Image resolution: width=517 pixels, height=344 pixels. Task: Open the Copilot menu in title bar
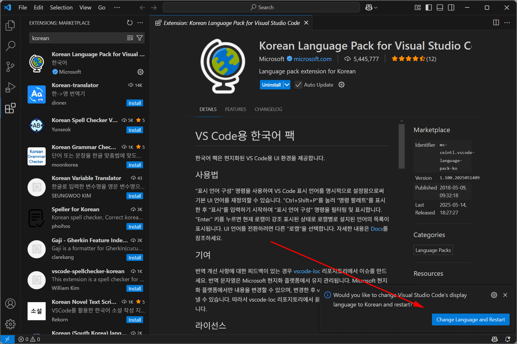[x=371, y=7]
